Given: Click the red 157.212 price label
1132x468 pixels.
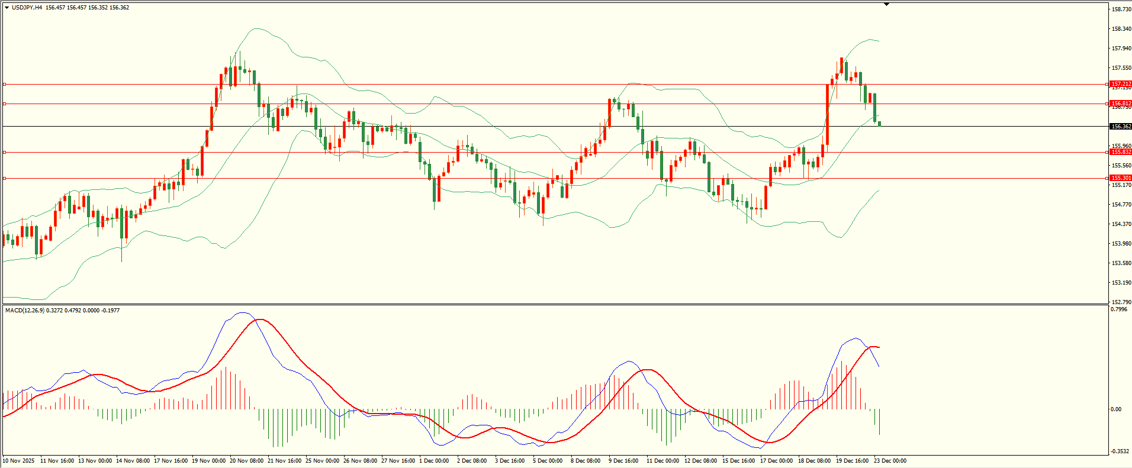Looking at the screenshot, I should pos(1120,84).
